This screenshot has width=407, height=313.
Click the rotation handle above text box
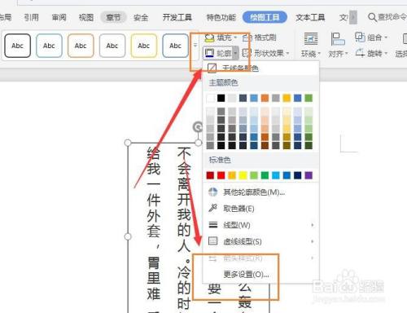(198, 126)
